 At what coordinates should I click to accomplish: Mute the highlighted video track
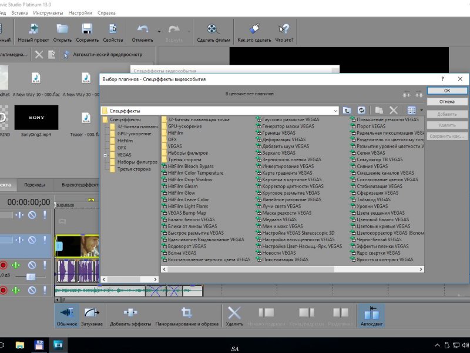pos(32,240)
